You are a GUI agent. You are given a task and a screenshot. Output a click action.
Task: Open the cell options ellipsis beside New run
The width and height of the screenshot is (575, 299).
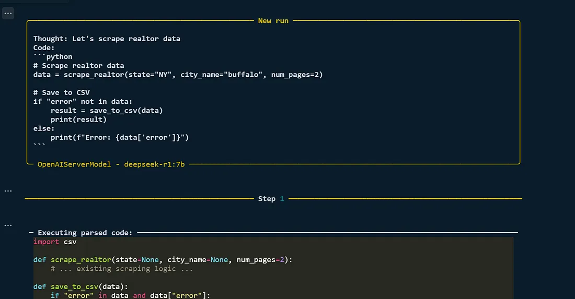(x=8, y=14)
